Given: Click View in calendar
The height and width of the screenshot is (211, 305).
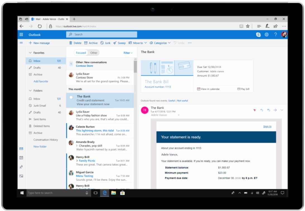Looking at the screenshot, I should pos(208,89).
